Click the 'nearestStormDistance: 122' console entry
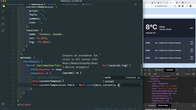This screenshot has height=110, width=196. (164, 91)
